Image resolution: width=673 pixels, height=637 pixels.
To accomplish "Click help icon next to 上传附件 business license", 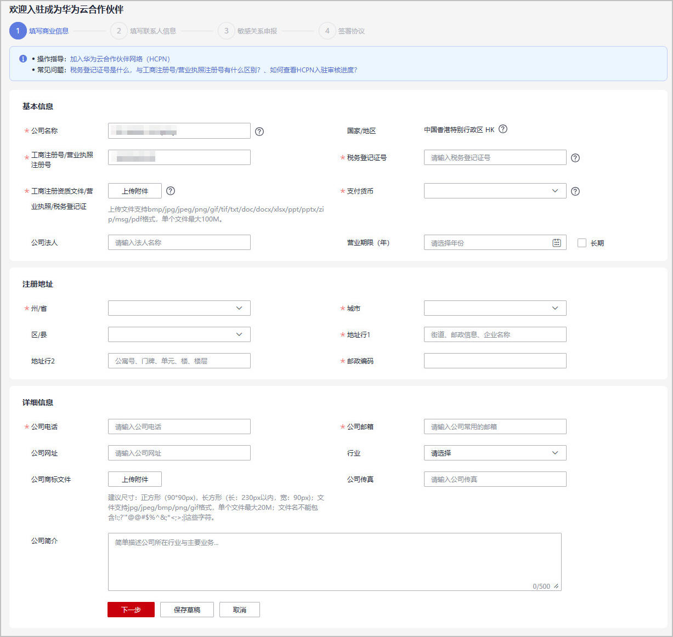I will pos(171,191).
